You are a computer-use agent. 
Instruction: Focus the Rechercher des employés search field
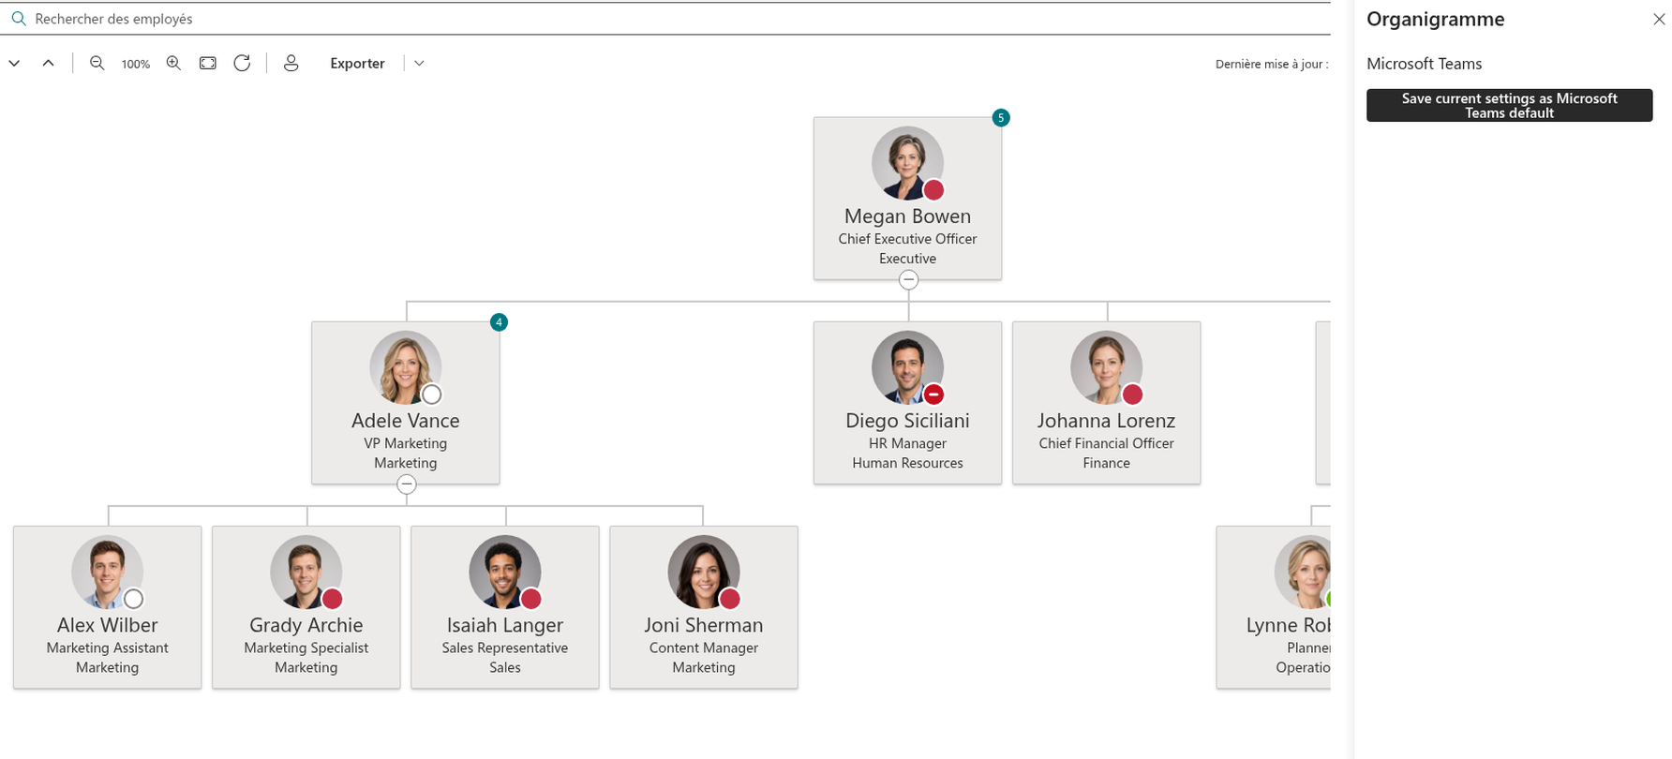point(665,19)
